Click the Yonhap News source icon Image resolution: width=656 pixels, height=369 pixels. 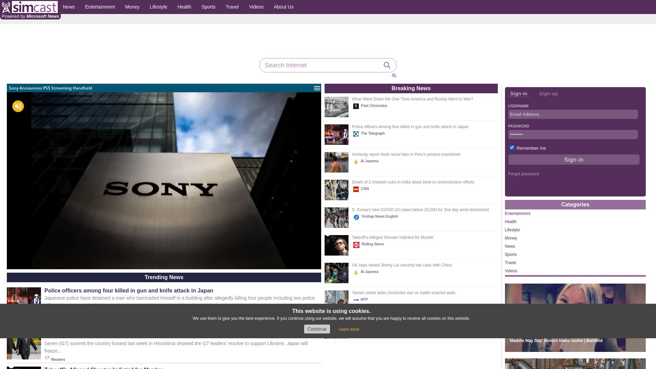coord(356,217)
